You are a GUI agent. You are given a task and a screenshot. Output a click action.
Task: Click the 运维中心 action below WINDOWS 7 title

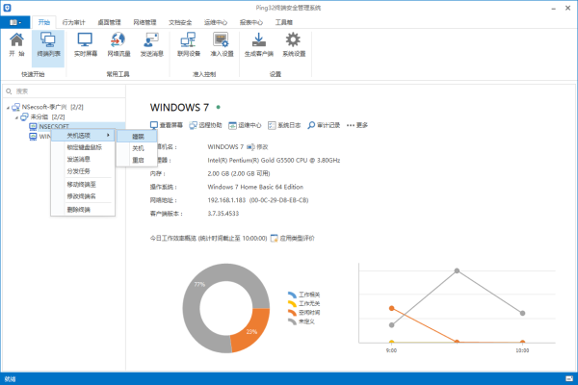(245, 125)
